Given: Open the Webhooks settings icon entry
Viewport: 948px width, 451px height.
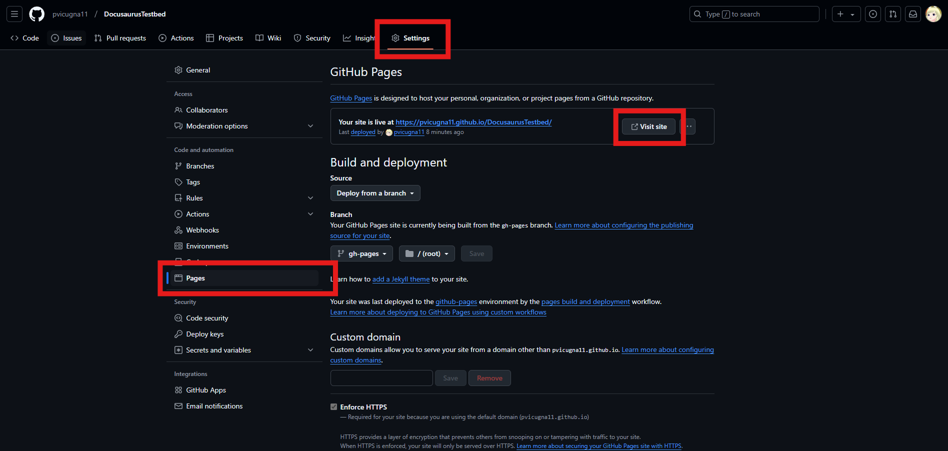Looking at the screenshot, I should [x=178, y=230].
